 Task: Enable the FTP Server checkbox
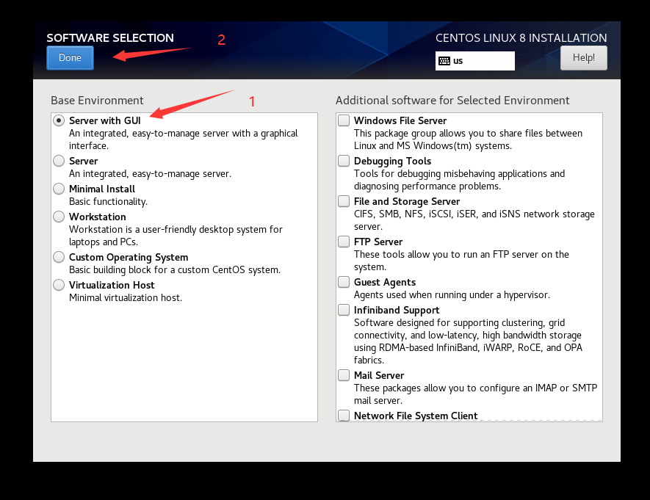click(344, 242)
